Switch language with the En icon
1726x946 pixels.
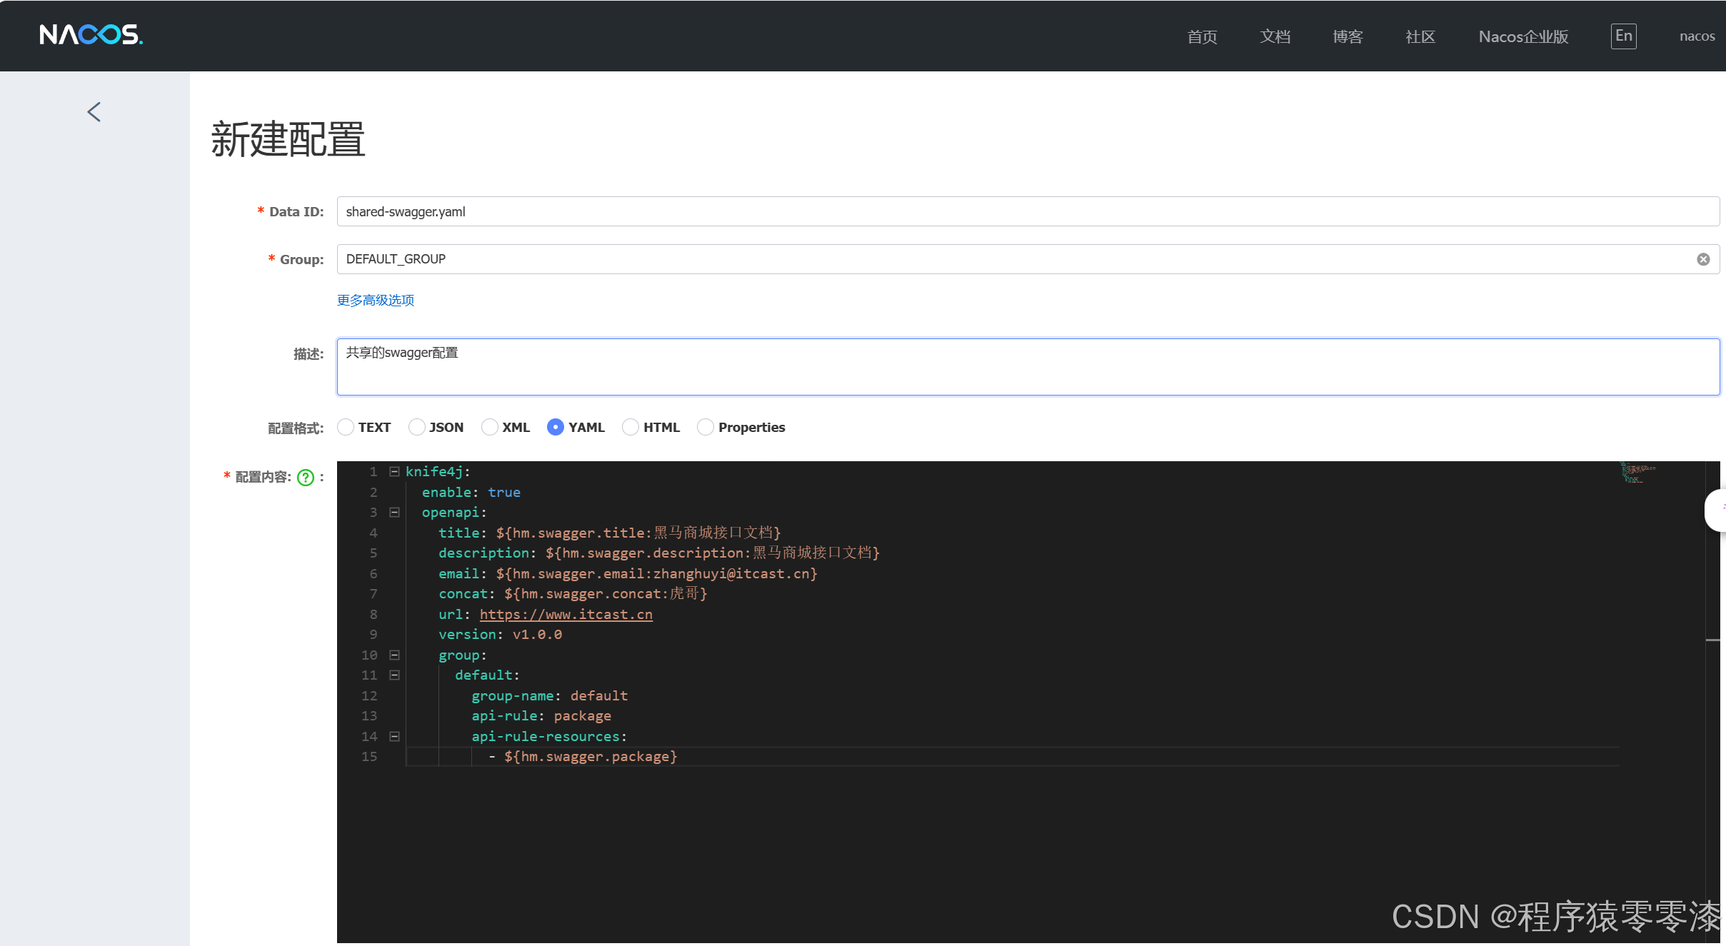[1623, 36]
